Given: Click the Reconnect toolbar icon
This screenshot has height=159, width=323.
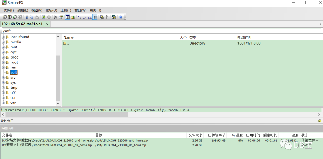Looking at the screenshot, I should coord(15,17).
